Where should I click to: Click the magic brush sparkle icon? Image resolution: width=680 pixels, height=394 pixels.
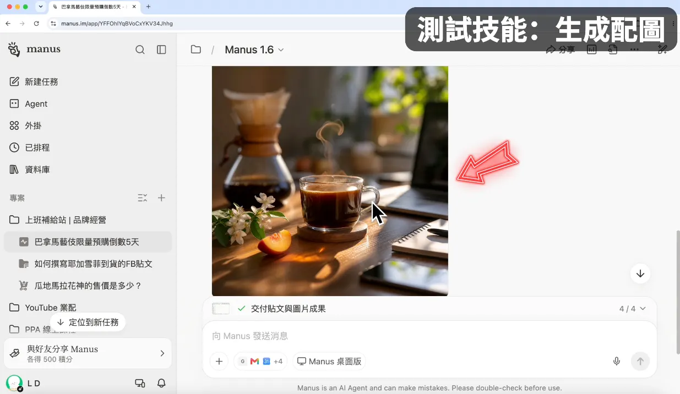662,50
